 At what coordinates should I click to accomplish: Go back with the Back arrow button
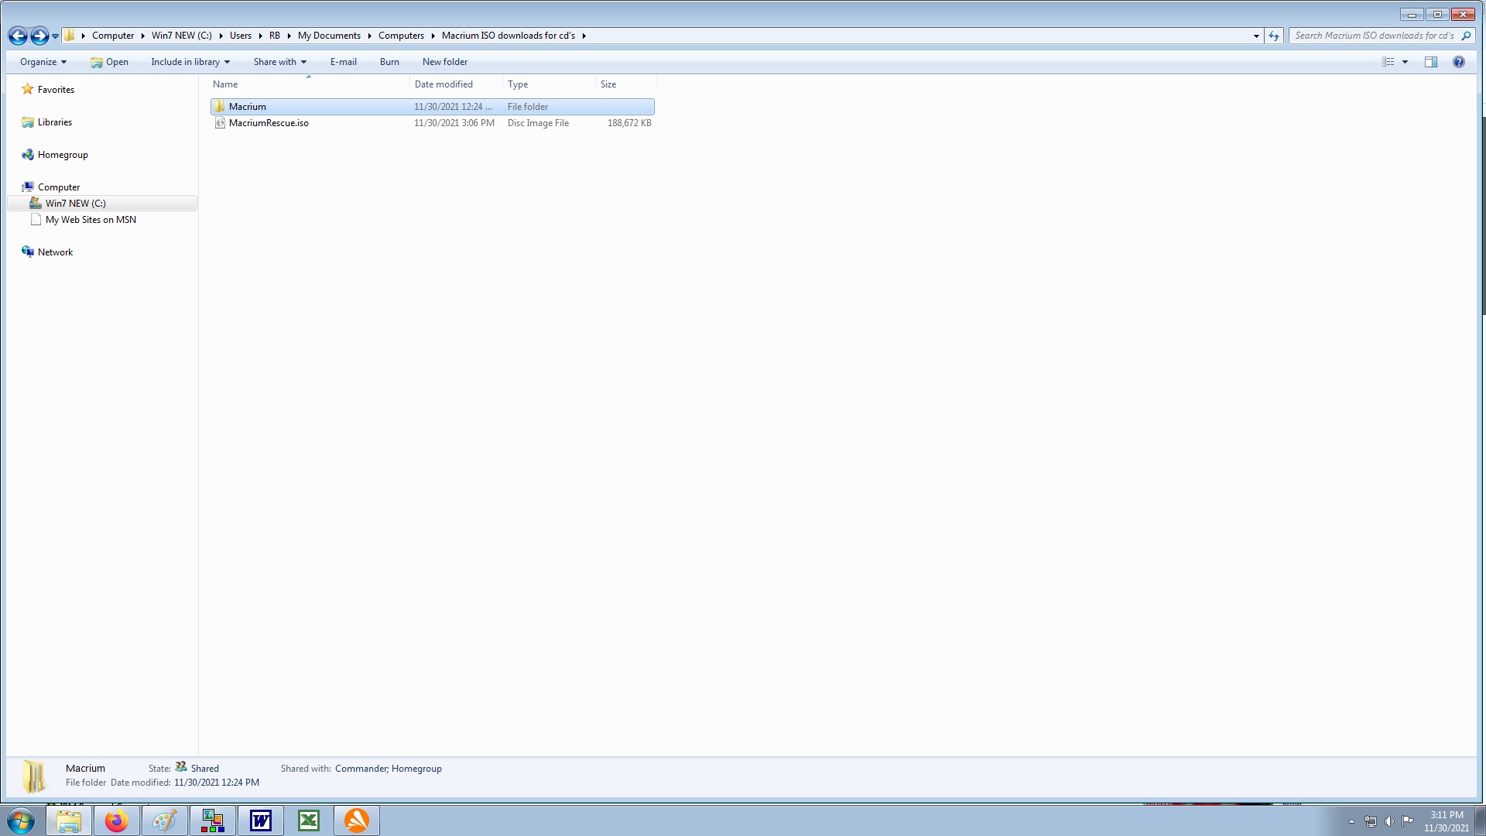point(18,36)
